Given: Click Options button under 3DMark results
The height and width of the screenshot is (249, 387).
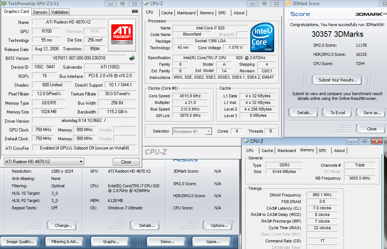Looking at the screenshot, I should (x=219, y=225).
